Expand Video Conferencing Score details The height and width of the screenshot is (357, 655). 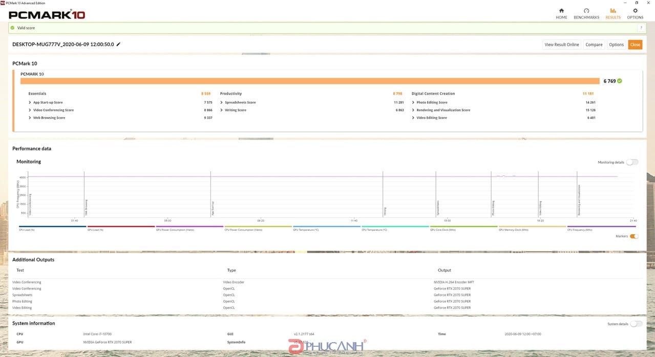(30, 110)
